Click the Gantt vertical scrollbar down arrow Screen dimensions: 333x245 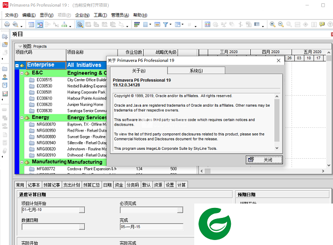(x=329, y=165)
